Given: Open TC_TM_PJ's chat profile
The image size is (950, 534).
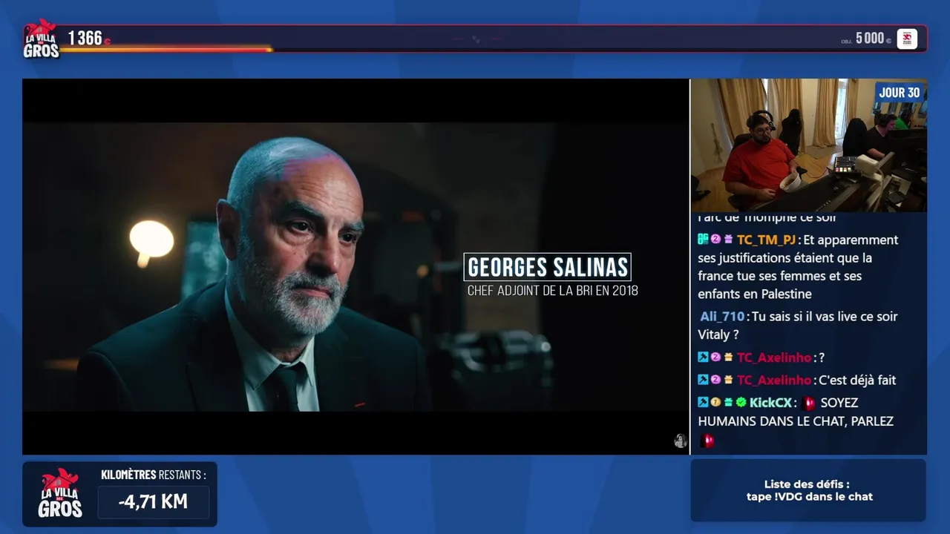Looking at the screenshot, I should 766,240.
